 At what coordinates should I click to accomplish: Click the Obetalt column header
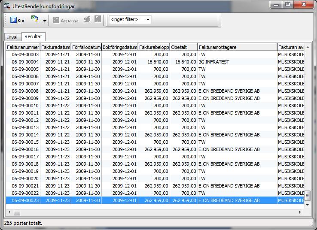(x=184, y=47)
